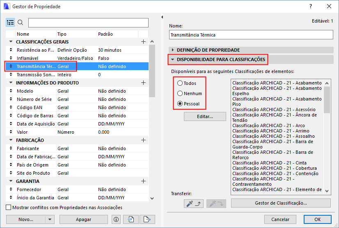Click the property list scrollbar thumb

click(152, 71)
